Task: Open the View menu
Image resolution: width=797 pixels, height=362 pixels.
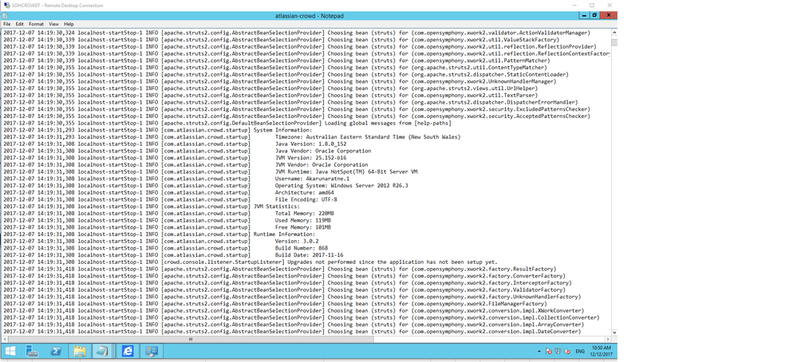Action: (53, 24)
